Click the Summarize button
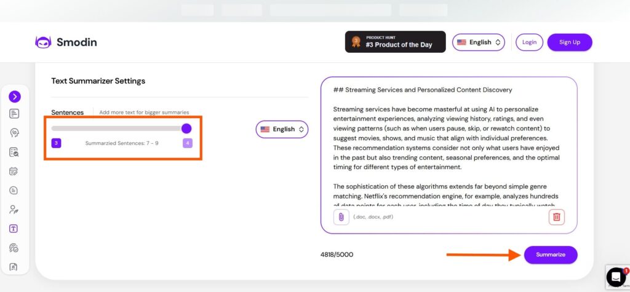The width and height of the screenshot is (630, 292). [x=551, y=255]
